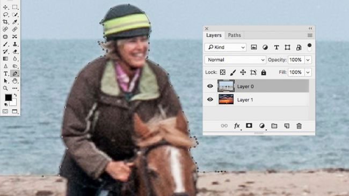Click the white background color swatch
This screenshot has width=349, height=196.
14,103
